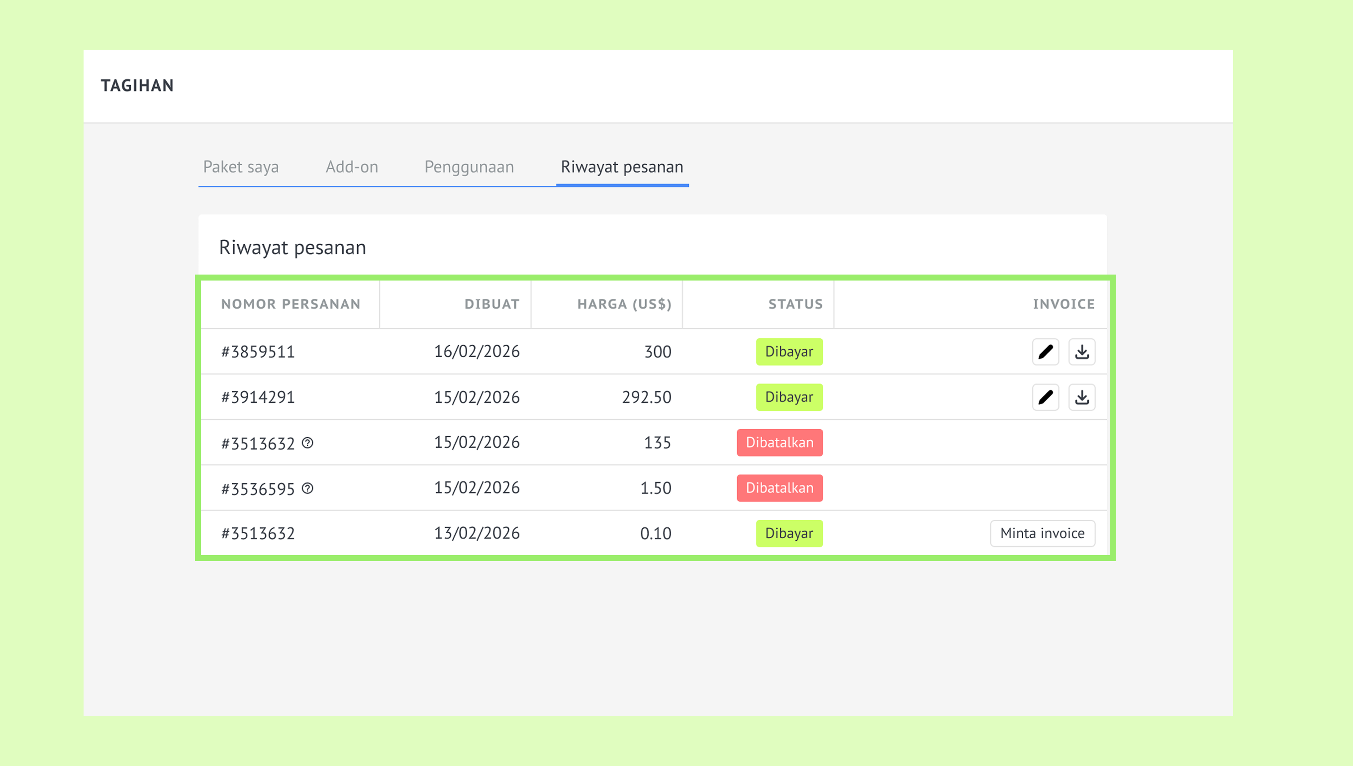
Task: Download invoice for order #3914291
Action: point(1081,397)
